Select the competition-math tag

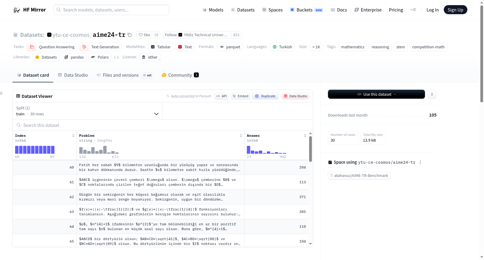point(428,47)
